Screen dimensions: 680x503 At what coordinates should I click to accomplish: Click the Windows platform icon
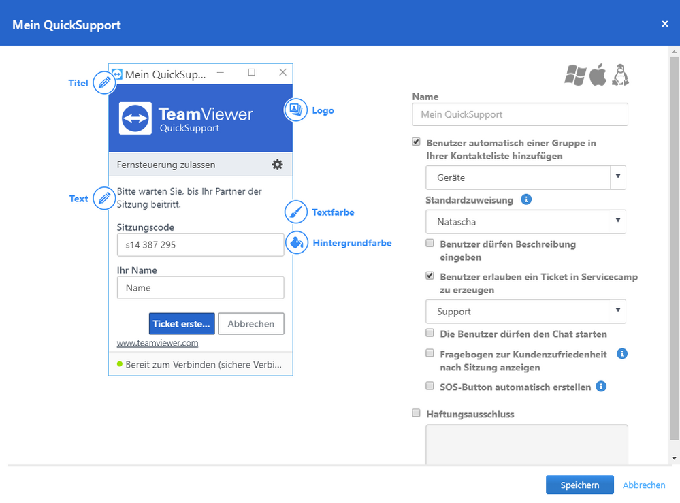tap(575, 75)
